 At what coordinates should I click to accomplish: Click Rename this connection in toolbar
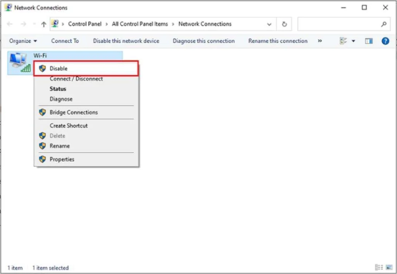(278, 41)
